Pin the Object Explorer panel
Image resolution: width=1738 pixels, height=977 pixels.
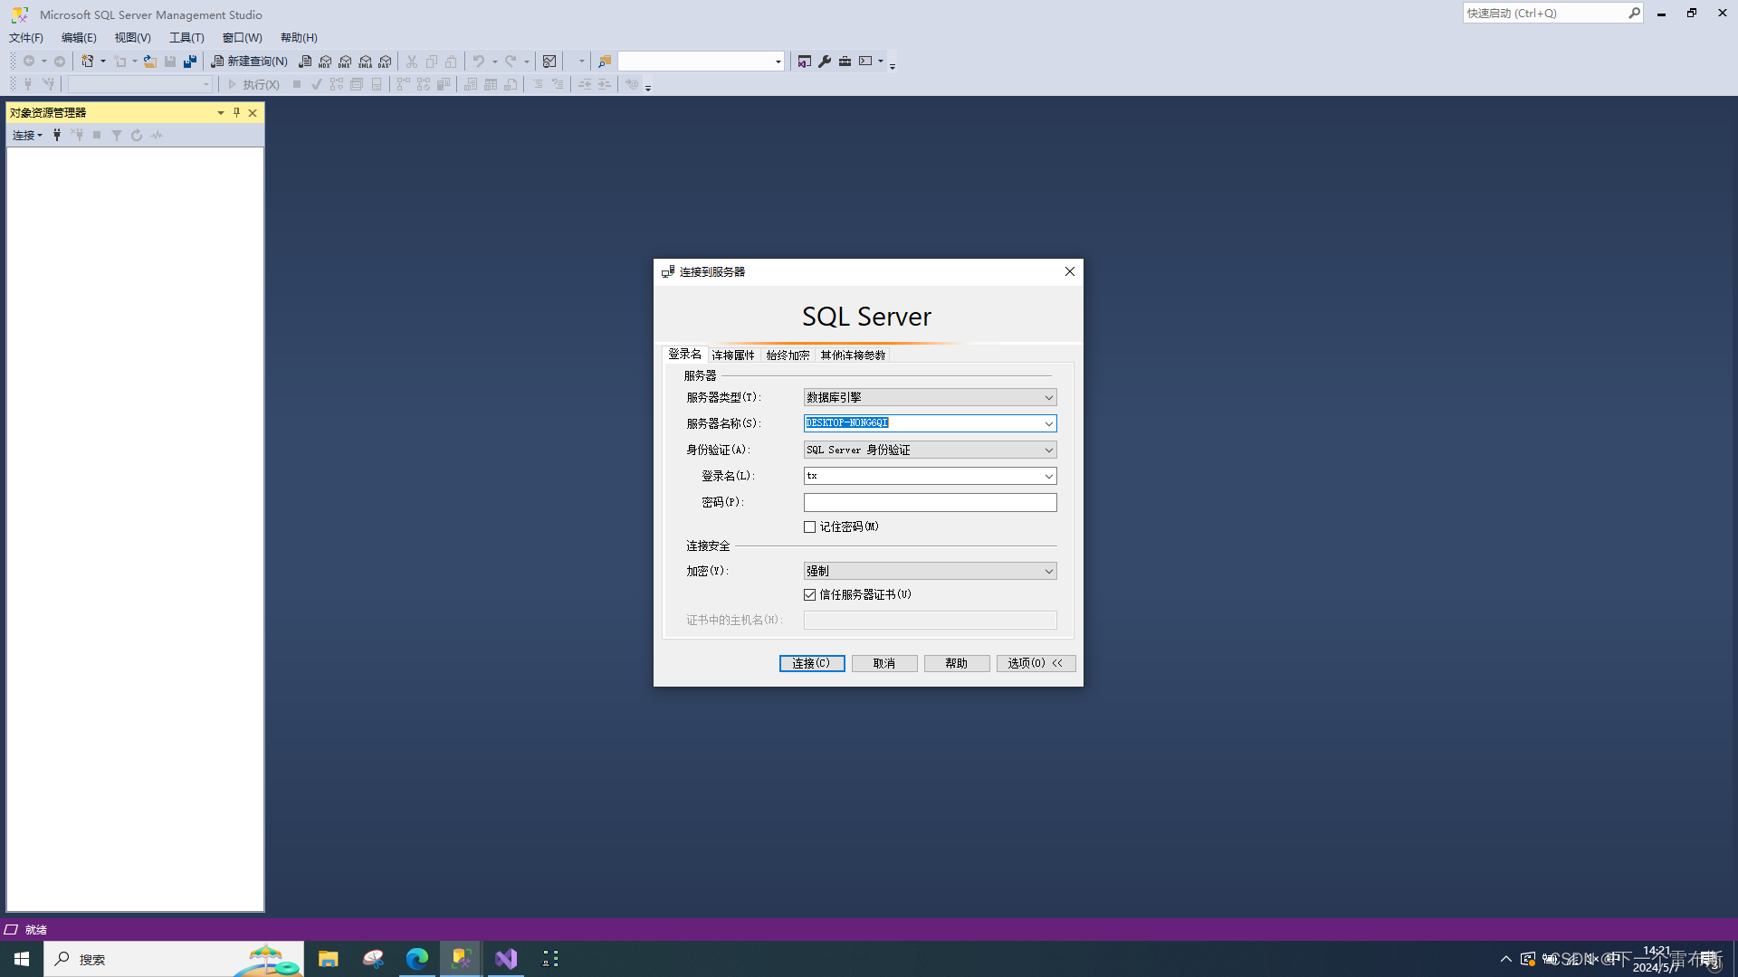click(236, 112)
